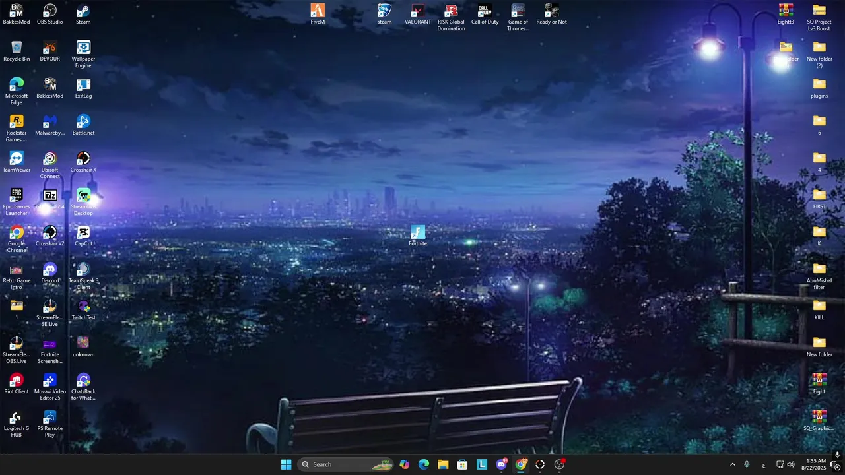Open the KILL folder
The image size is (845, 475).
(x=819, y=310)
